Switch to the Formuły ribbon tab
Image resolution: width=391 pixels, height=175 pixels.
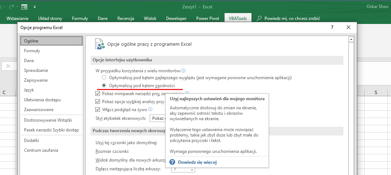[x=80, y=18]
